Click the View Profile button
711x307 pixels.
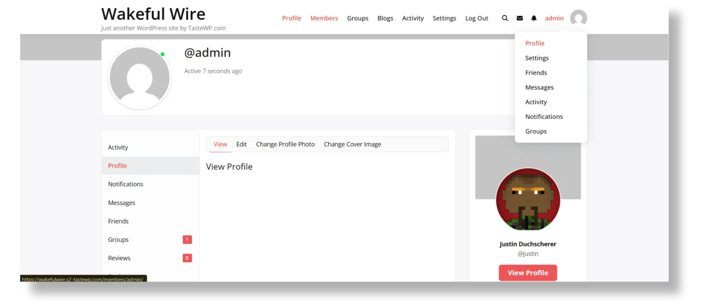(528, 273)
